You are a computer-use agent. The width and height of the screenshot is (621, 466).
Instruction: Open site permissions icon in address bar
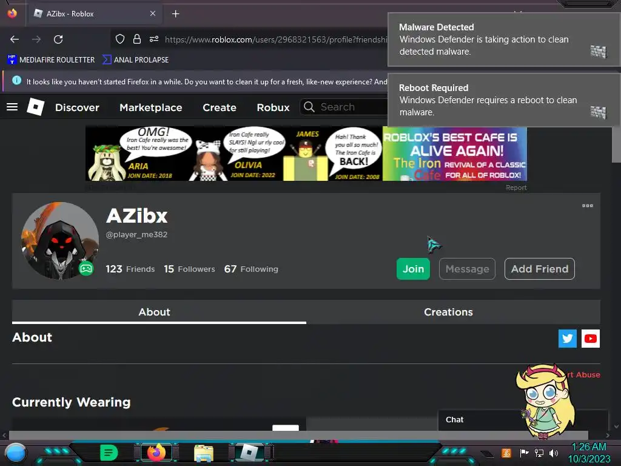click(x=154, y=39)
